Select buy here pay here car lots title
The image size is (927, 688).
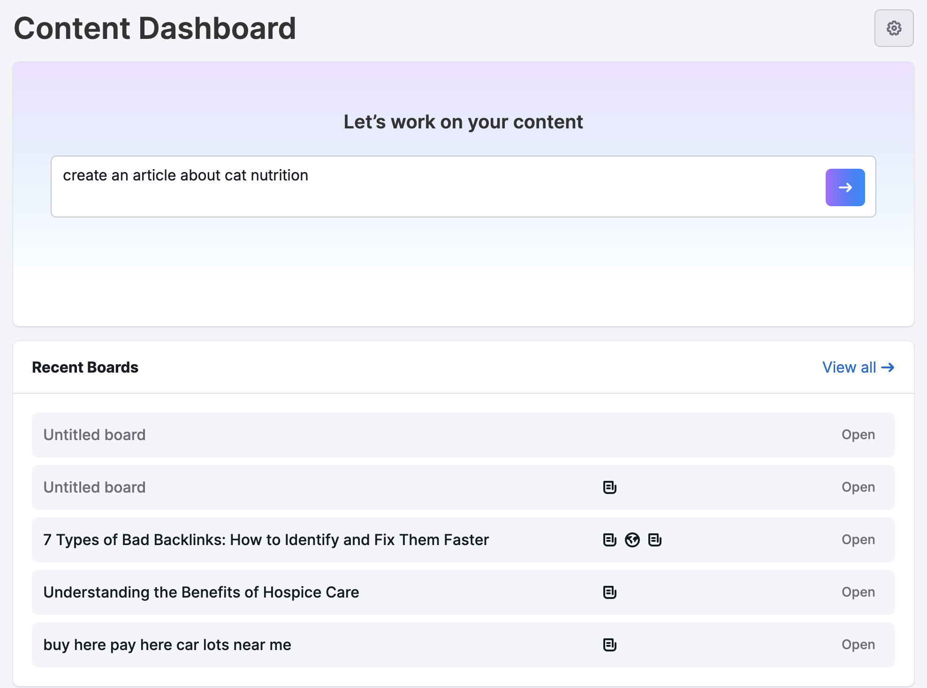(x=167, y=645)
